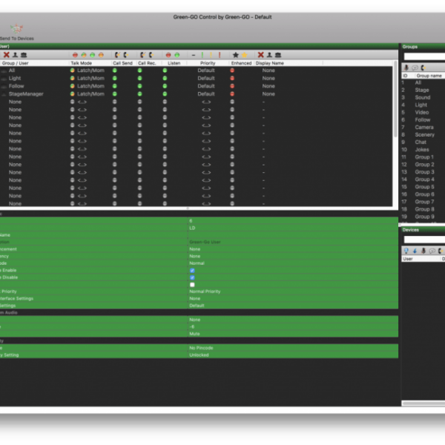Image resolution: width=445 pixels, height=445 pixels.
Task: Sort by the User column header in Devices
Action: pyautogui.click(x=407, y=259)
